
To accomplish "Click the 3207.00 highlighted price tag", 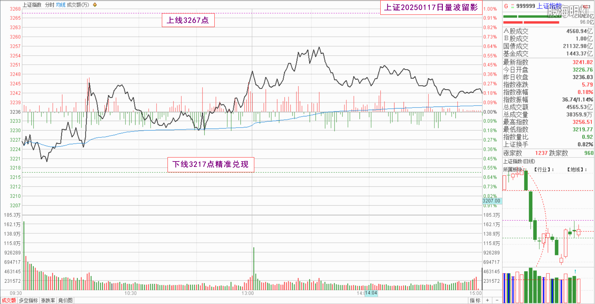I will 491,201.
